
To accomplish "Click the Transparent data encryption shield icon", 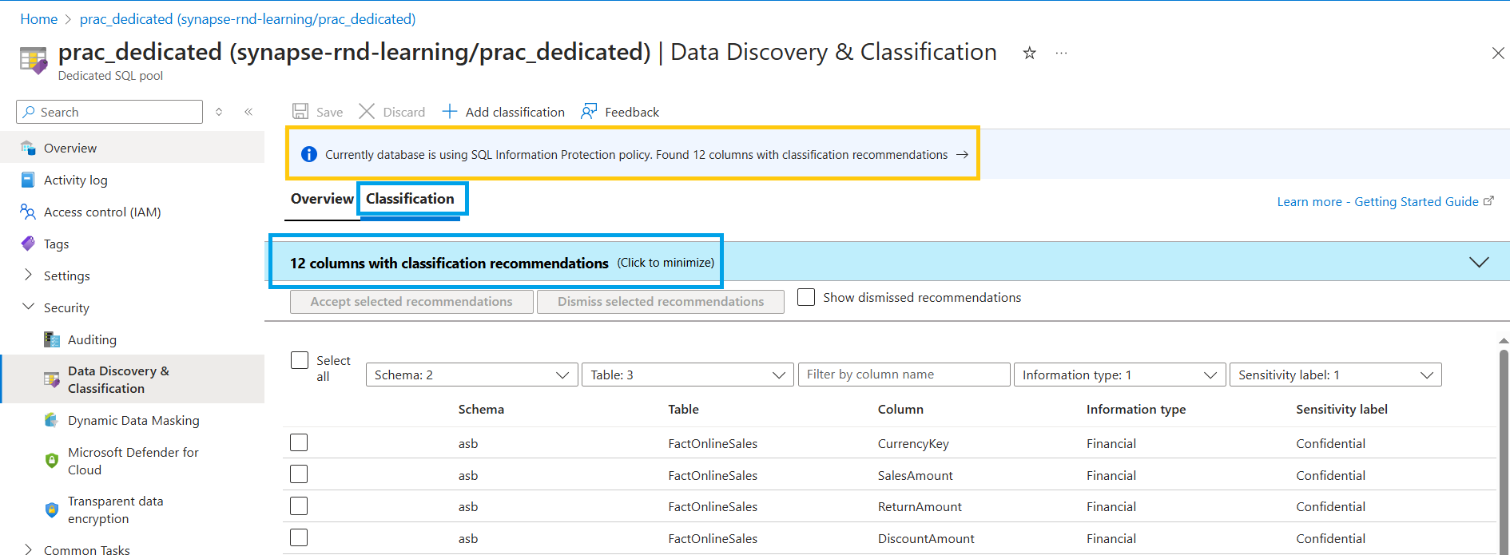I will 52,509.
